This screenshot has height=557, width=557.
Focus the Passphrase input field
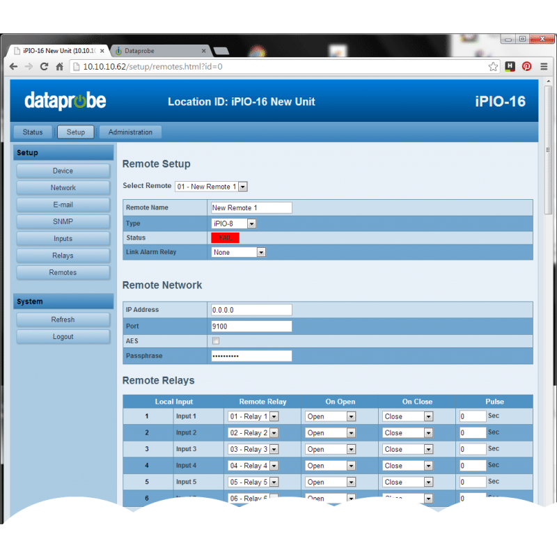[251, 356]
